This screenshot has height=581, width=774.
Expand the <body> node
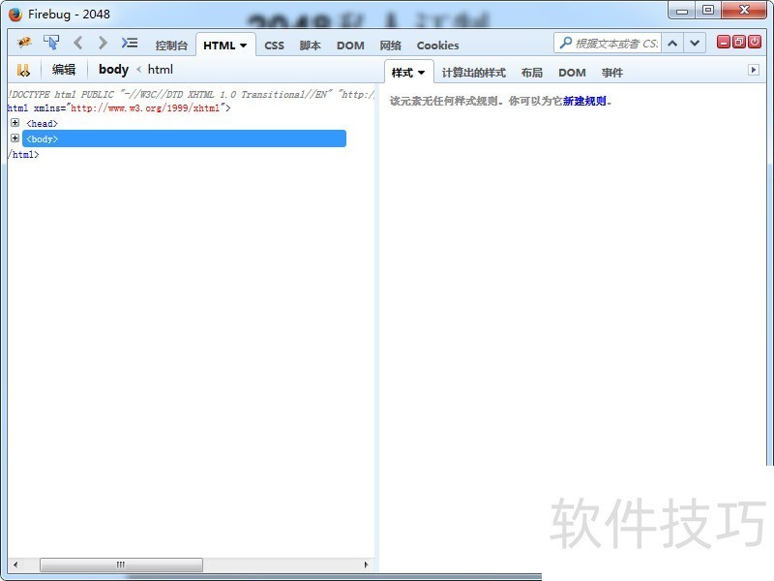click(15, 138)
